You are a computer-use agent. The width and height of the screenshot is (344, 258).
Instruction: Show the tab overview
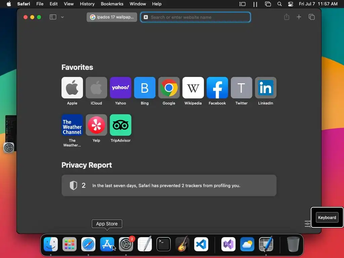point(311,17)
